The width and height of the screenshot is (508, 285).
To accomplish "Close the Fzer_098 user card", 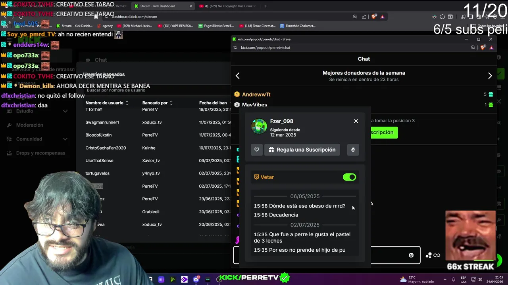I will tap(356, 121).
